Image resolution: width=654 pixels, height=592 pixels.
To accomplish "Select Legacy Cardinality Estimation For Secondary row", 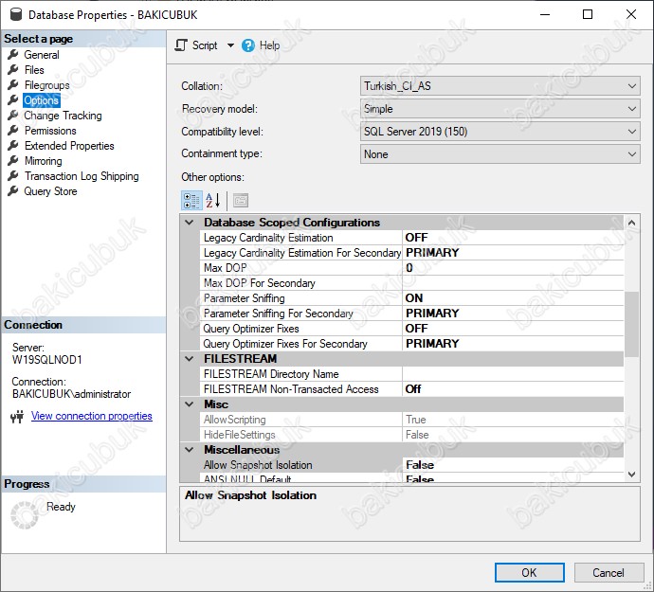I will (412, 253).
